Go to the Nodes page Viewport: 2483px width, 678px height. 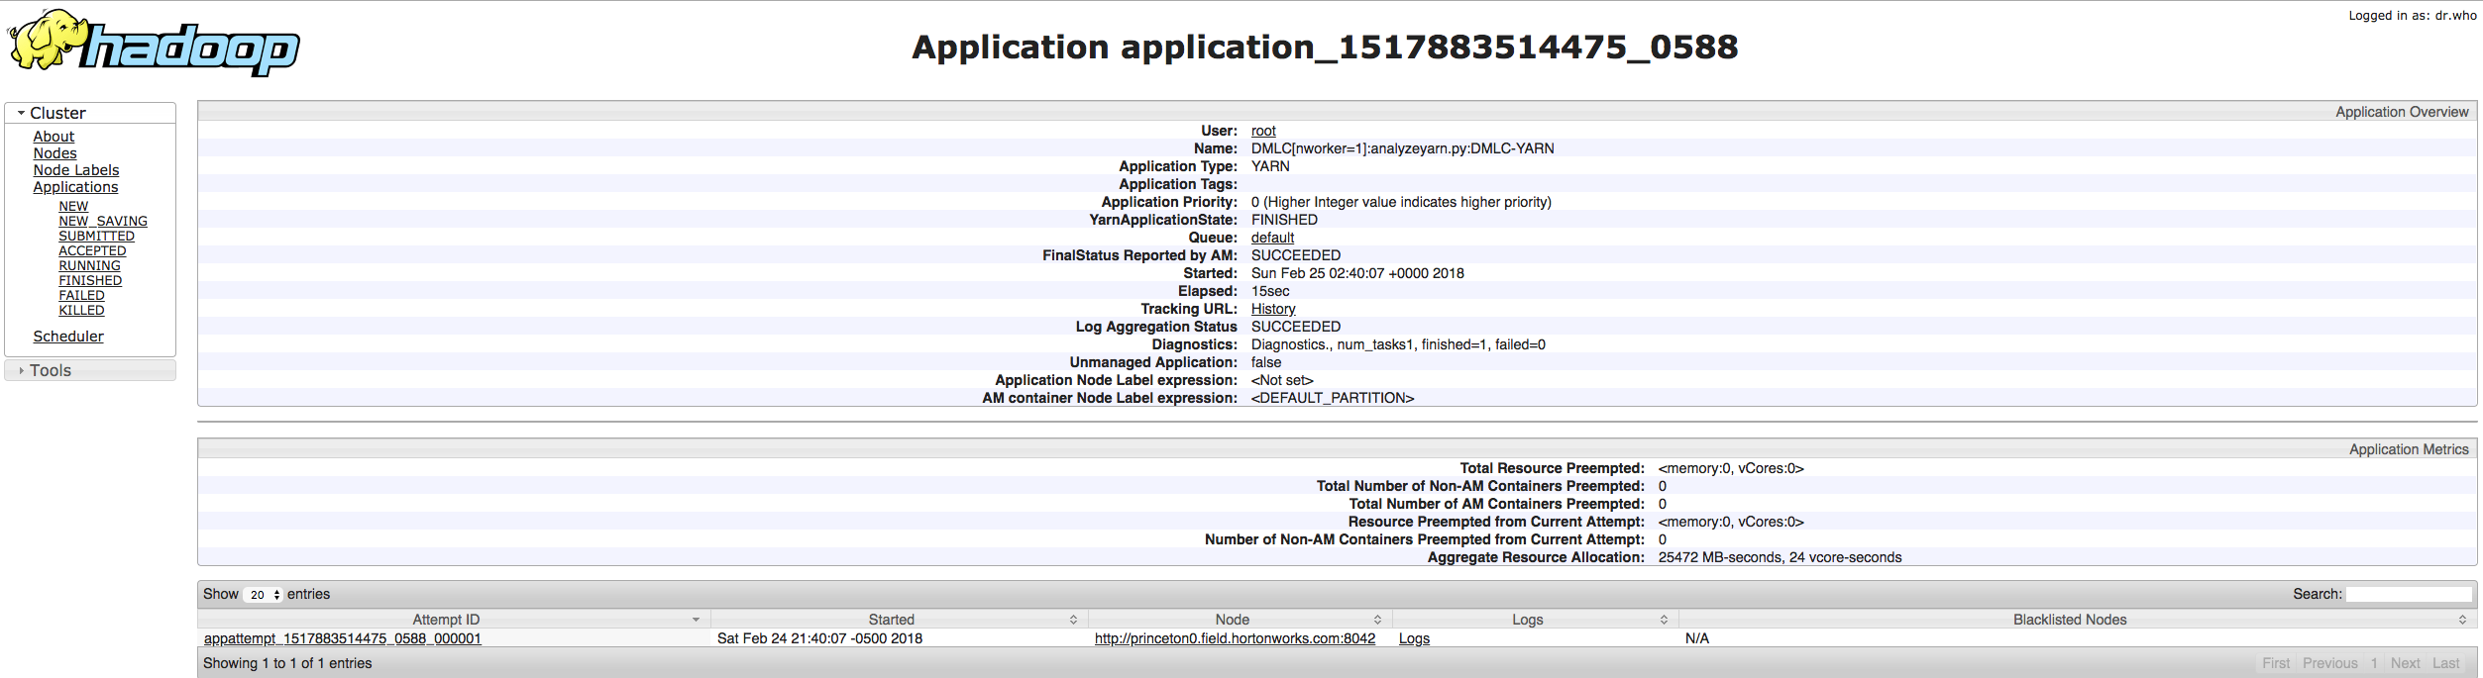pos(54,153)
